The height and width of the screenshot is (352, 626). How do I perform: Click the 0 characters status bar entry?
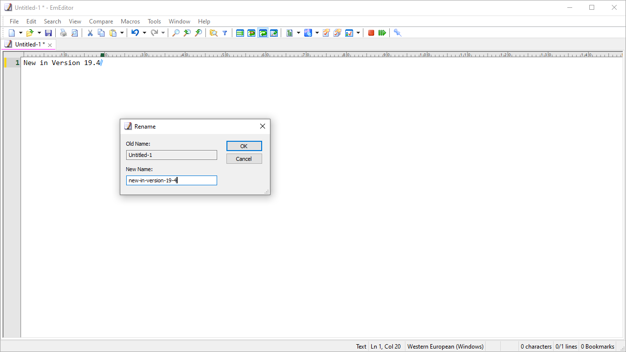536,347
